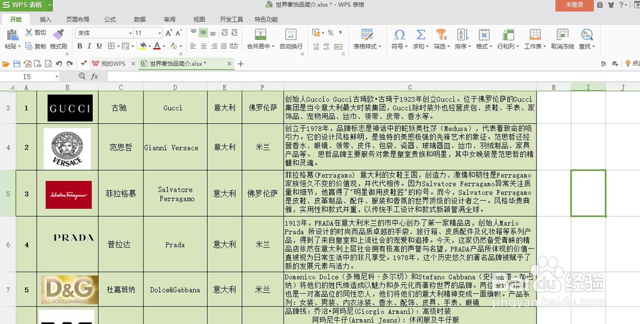This screenshot has height=324, width=640.
Task: Toggle Underline formatting
Action: click(99, 46)
